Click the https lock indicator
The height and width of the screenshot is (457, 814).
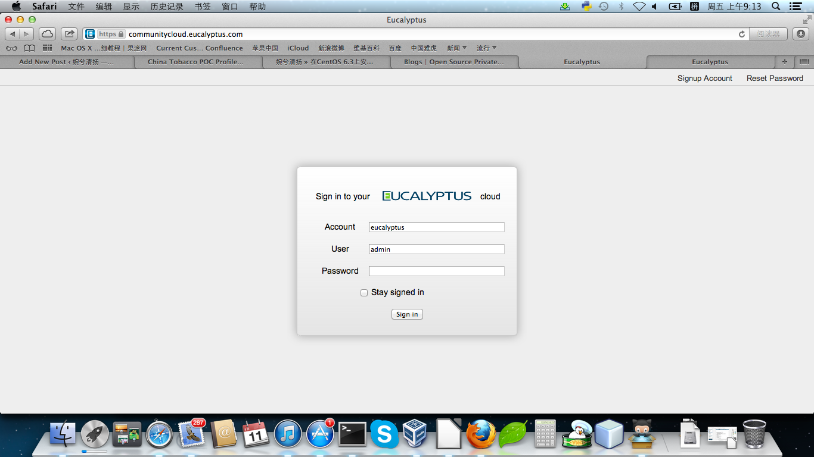[111, 34]
